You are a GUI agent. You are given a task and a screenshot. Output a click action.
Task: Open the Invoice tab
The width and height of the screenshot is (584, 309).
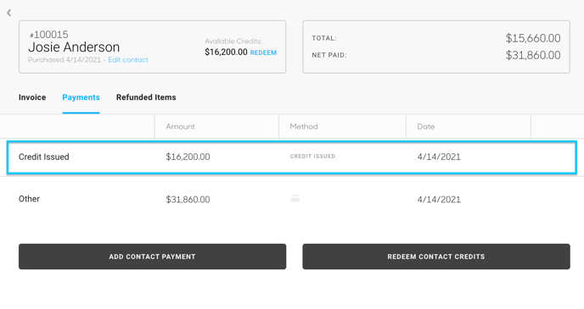[32, 97]
